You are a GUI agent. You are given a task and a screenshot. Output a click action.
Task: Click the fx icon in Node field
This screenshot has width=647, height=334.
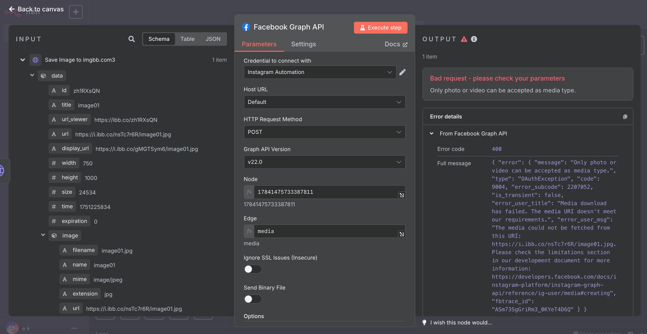(x=249, y=192)
